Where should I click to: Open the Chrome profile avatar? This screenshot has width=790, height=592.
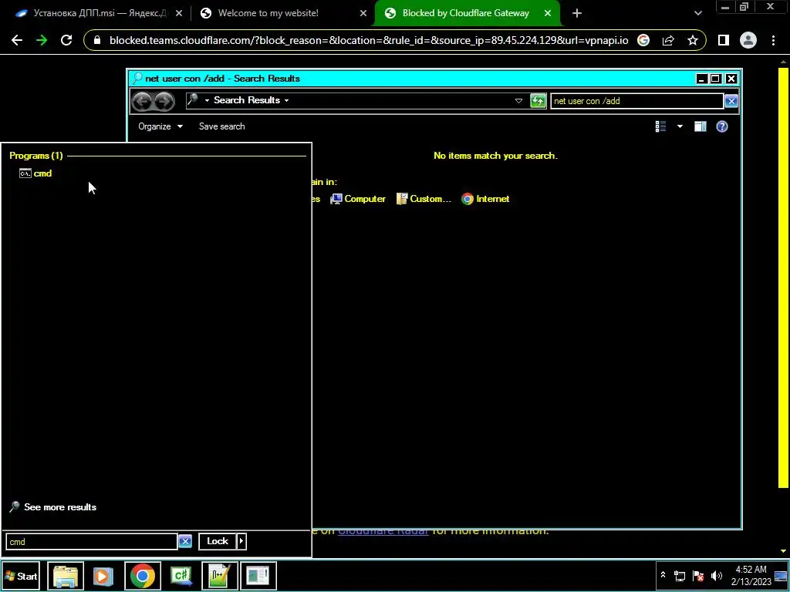tap(748, 40)
